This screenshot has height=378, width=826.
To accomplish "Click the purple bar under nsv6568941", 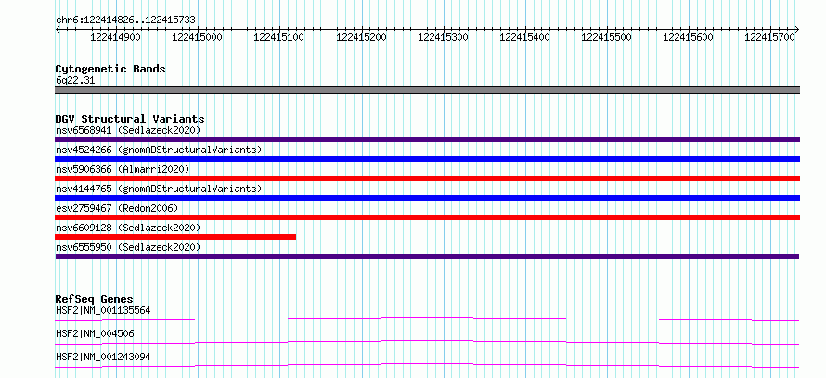I will pyautogui.click(x=427, y=139).
